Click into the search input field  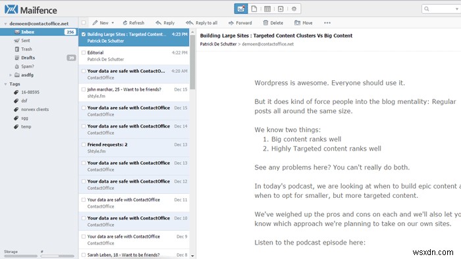click(442, 9)
